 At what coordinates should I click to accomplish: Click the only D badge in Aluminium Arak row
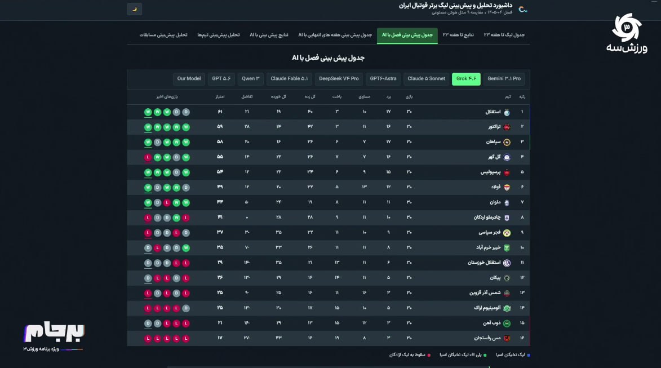pos(186,308)
